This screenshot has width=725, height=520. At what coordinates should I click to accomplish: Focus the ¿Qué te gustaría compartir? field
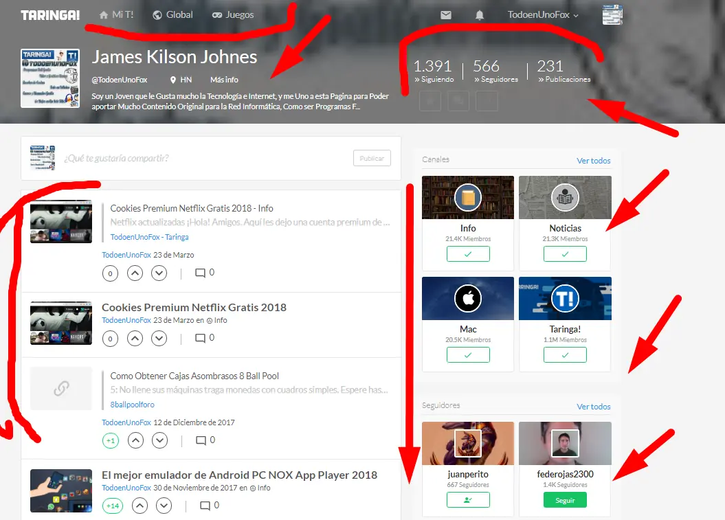tap(203, 158)
